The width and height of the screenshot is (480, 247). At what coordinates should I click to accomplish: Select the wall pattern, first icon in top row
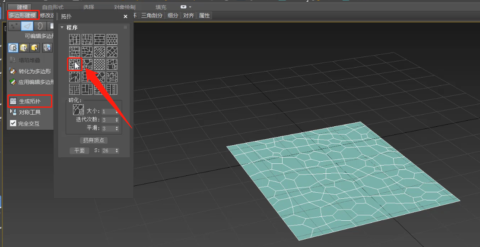(x=74, y=39)
